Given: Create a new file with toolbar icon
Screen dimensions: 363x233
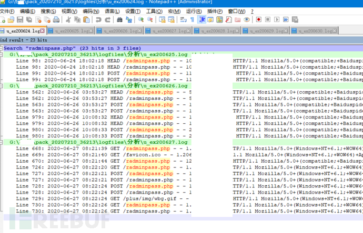Looking at the screenshot, I should pos(2,20).
